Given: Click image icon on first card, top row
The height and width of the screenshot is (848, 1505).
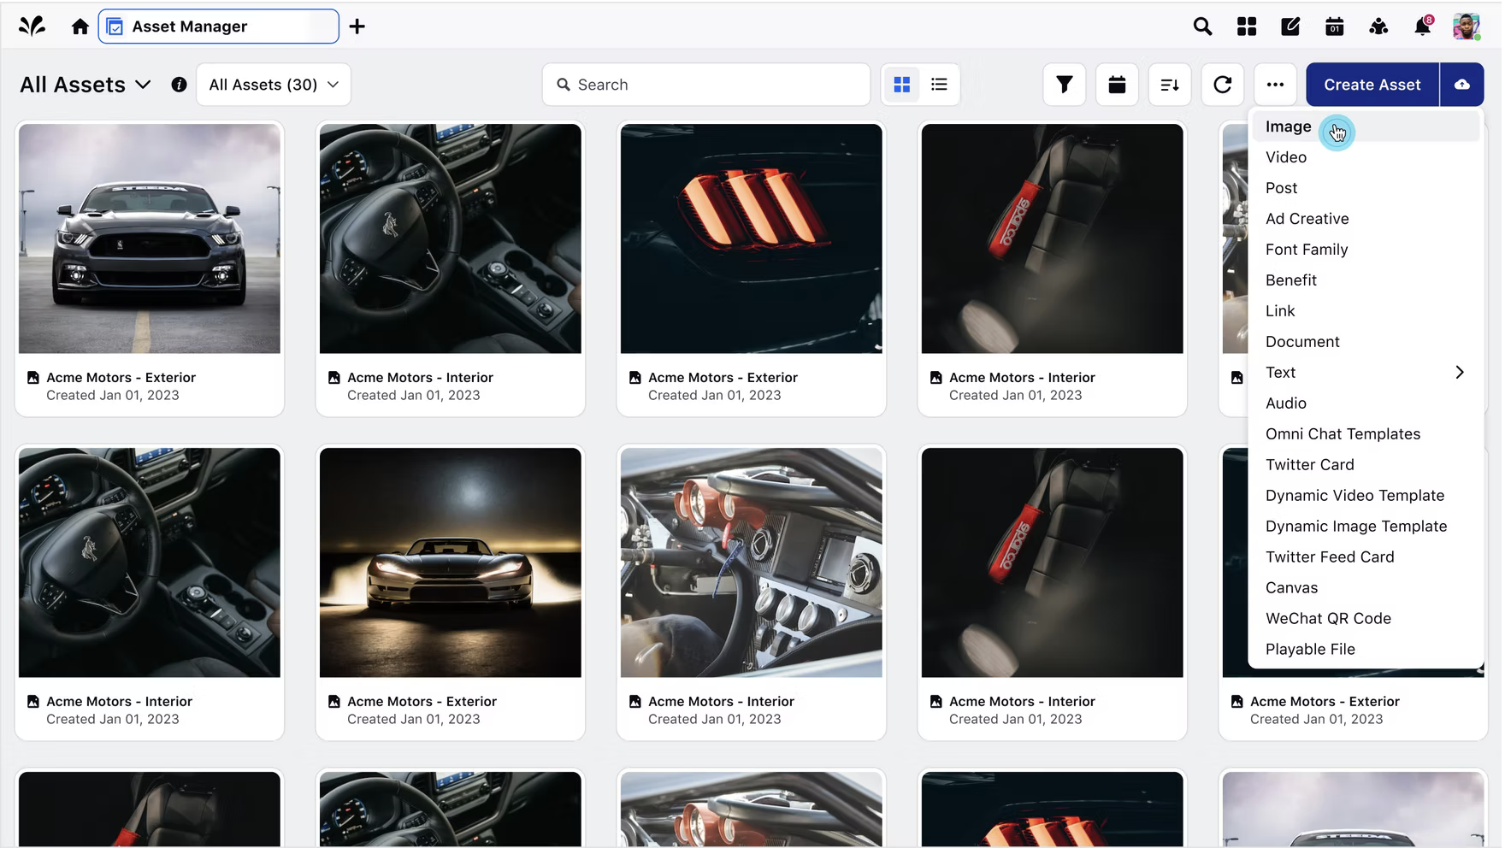Looking at the screenshot, I should 33,378.
